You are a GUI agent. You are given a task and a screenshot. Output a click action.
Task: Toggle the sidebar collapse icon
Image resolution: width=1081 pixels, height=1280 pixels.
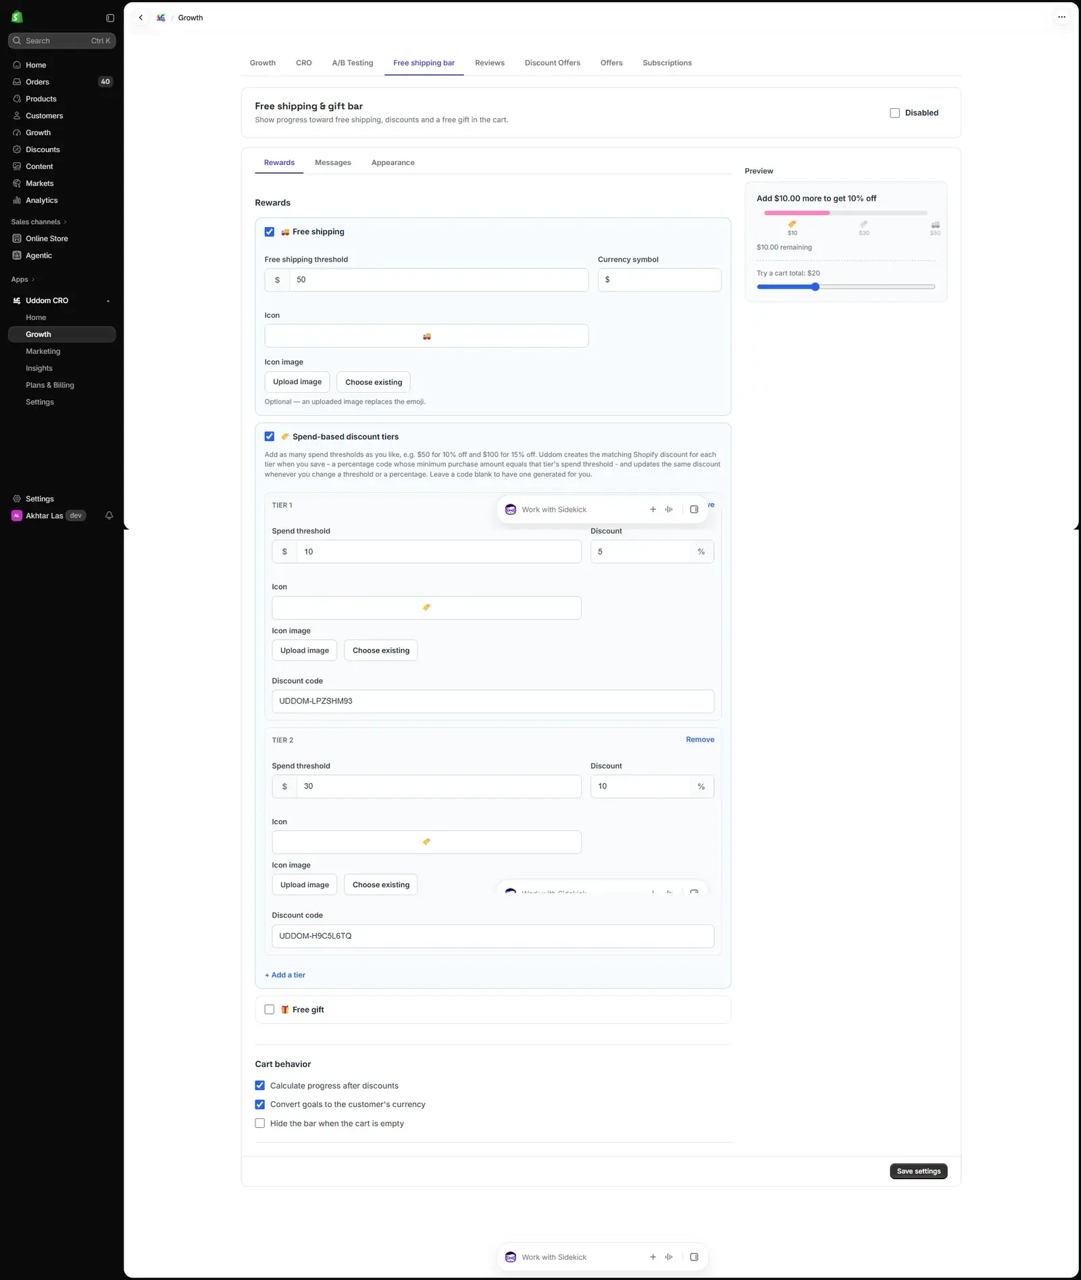coord(110,18)
